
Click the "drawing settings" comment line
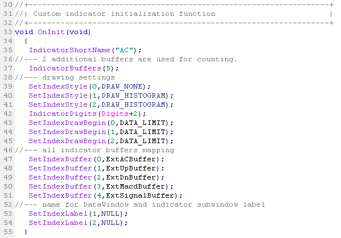tap(64, 77)
